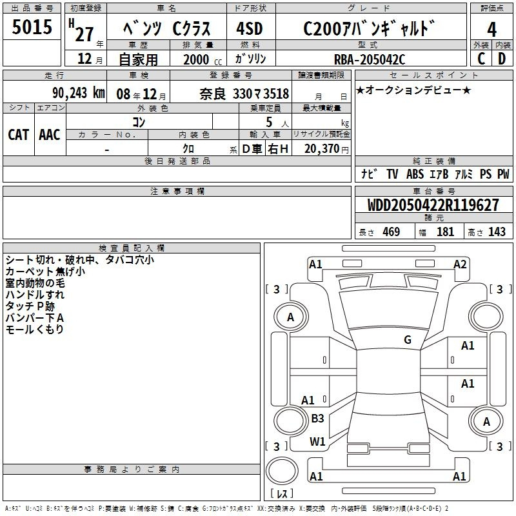Screen dimensions: 516x516
Task: Click the アルミ equipment label
Action: pyautogui.click(x=464, y=174)
